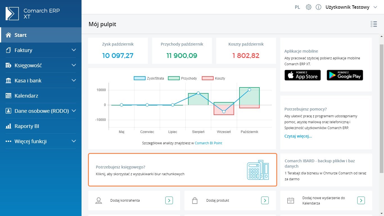Click arrow button for new calendar event
384x216 pixels.
pos(361,200)
